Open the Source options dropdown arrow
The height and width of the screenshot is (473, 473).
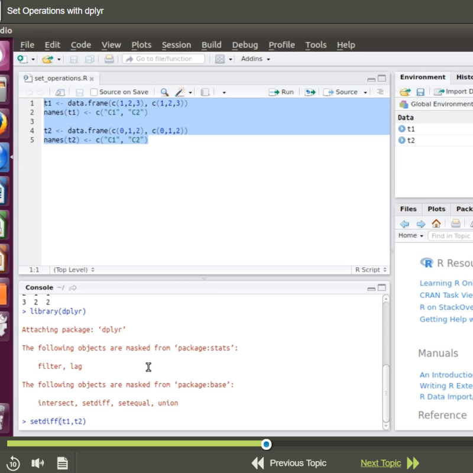(x=365, y=92)
